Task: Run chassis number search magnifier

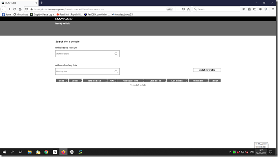Action: click(x=116, y=54)
